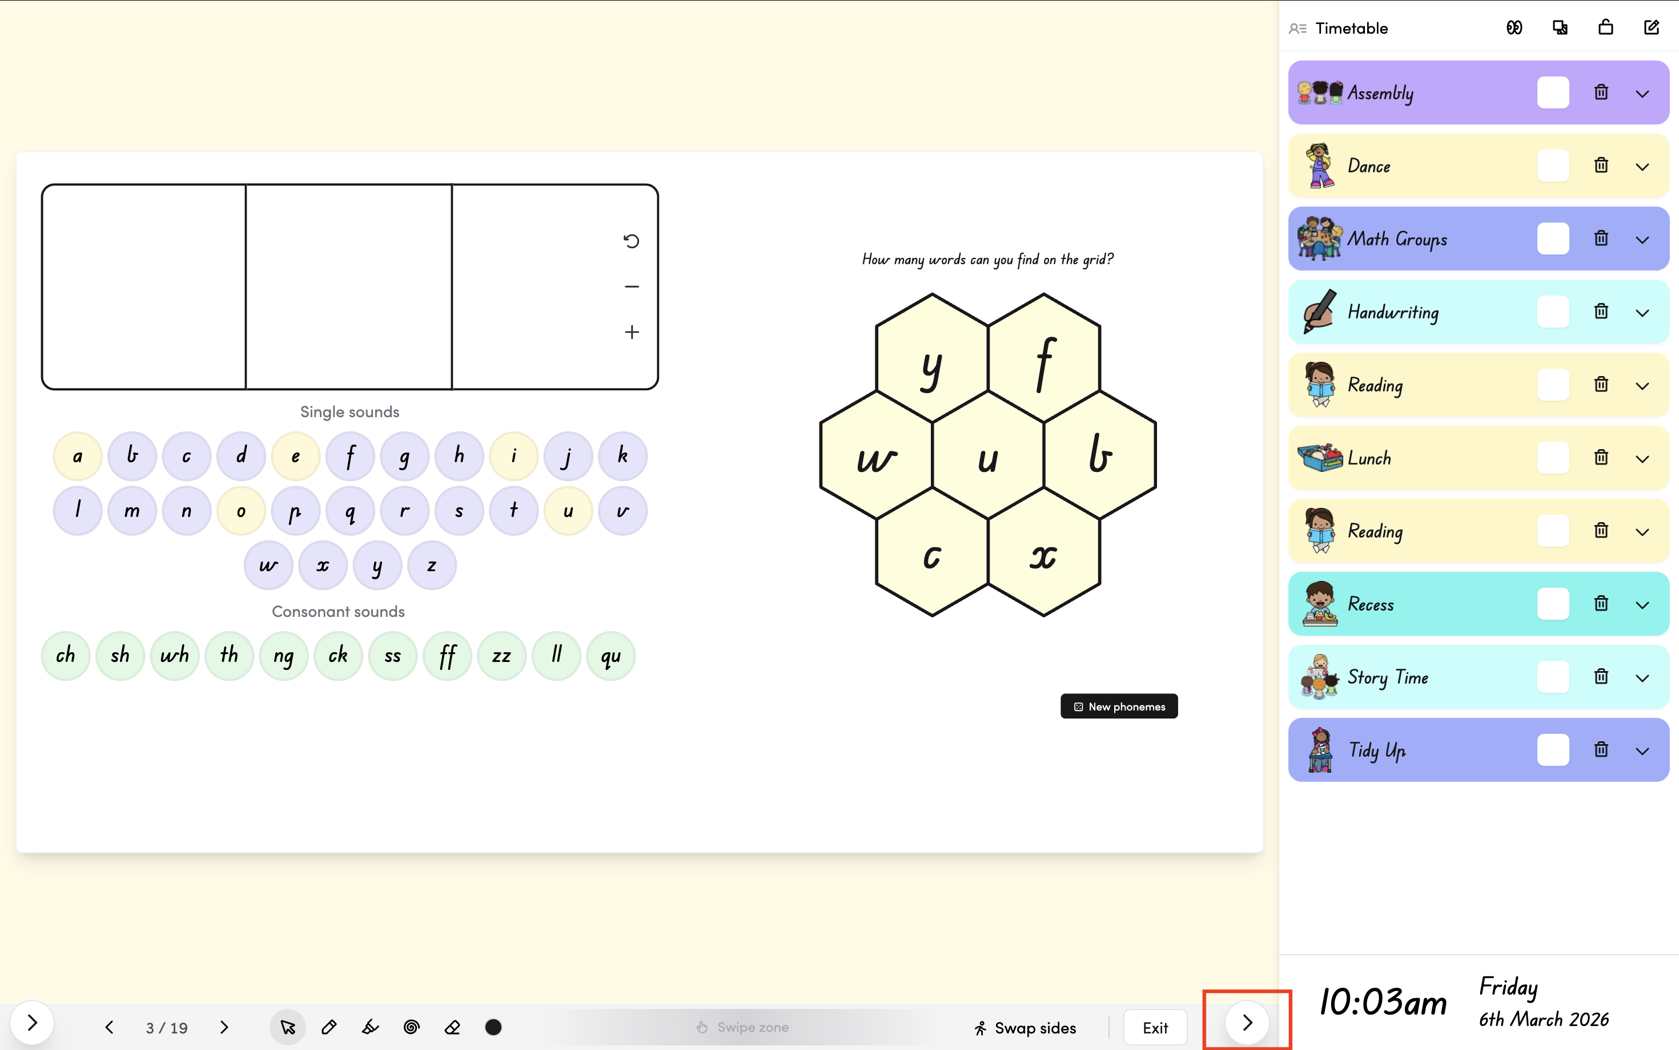Expand the Handwriting timetable item
The width and height of the screenshot is (1679, 1050).
[x=1642, y=313]
